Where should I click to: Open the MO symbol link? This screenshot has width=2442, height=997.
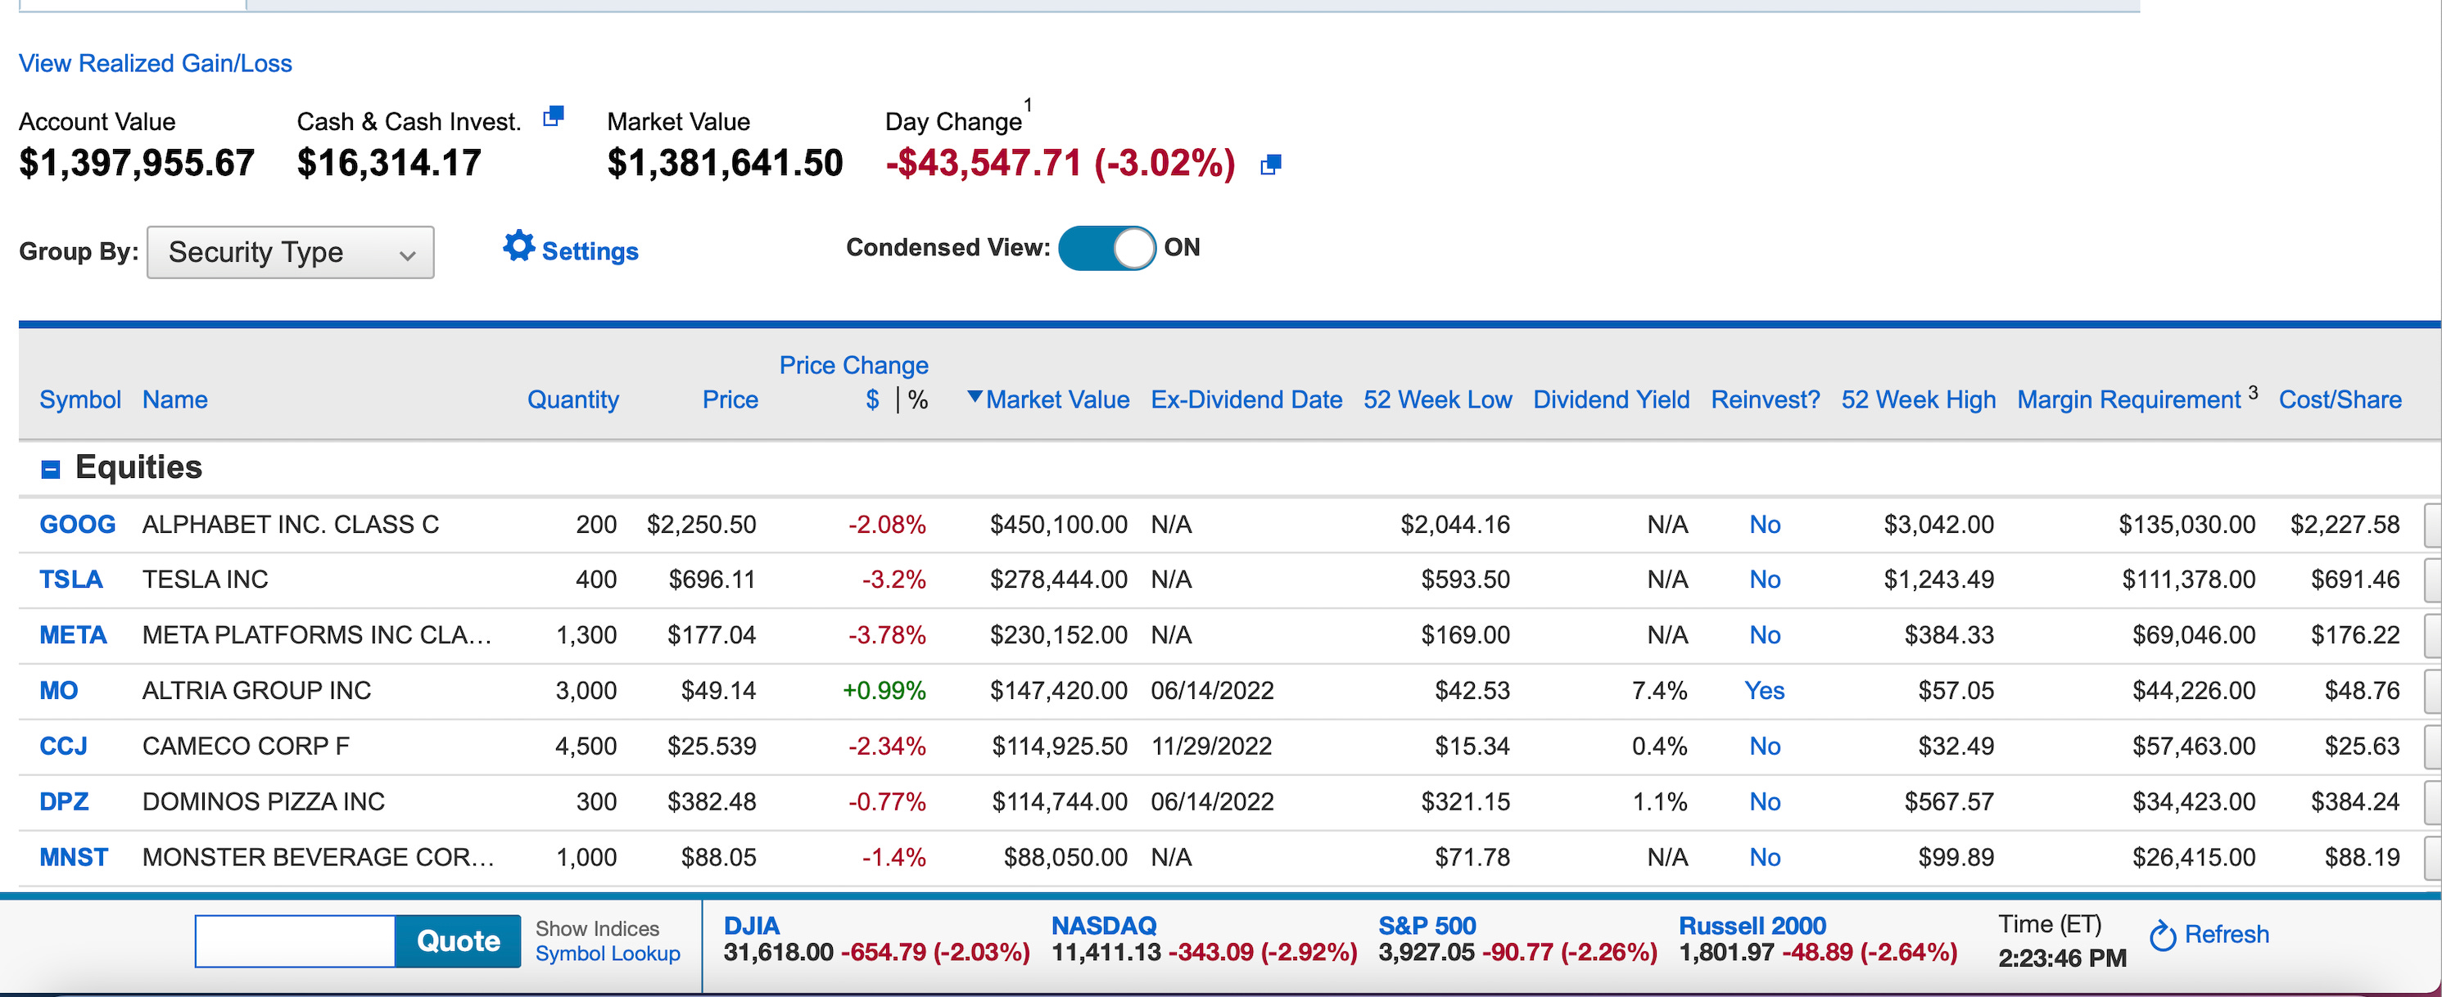coord(59,691)
